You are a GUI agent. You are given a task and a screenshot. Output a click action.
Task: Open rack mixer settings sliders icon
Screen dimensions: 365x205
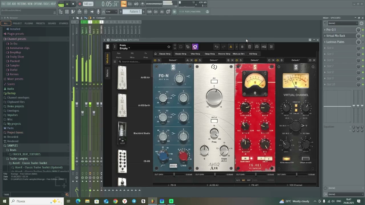271,47
